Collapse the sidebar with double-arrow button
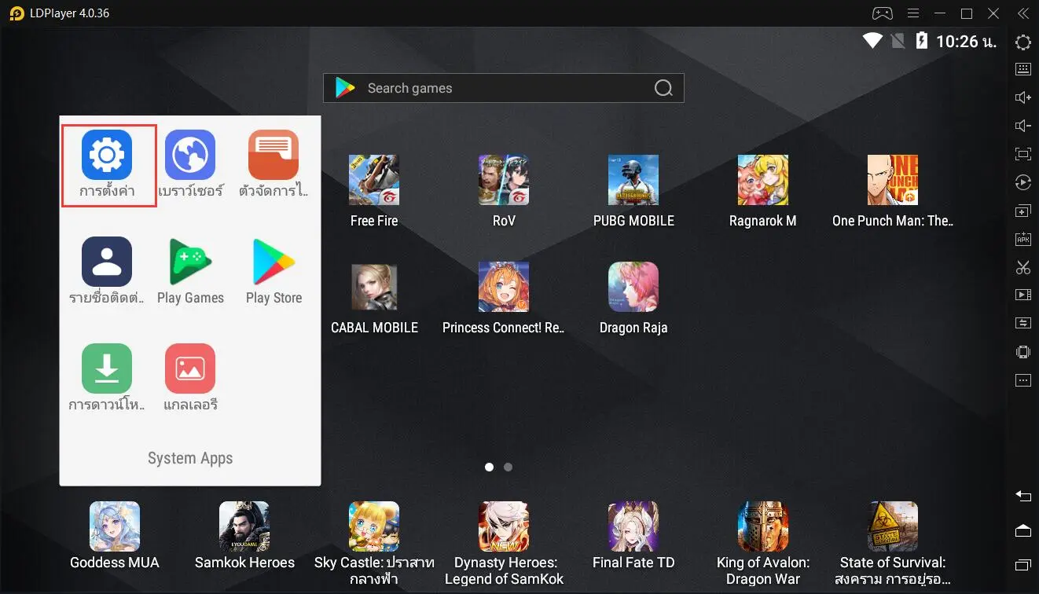 point(1022,13)
